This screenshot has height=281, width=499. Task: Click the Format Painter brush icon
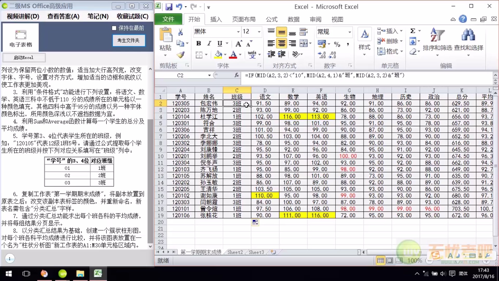point(180,55)
